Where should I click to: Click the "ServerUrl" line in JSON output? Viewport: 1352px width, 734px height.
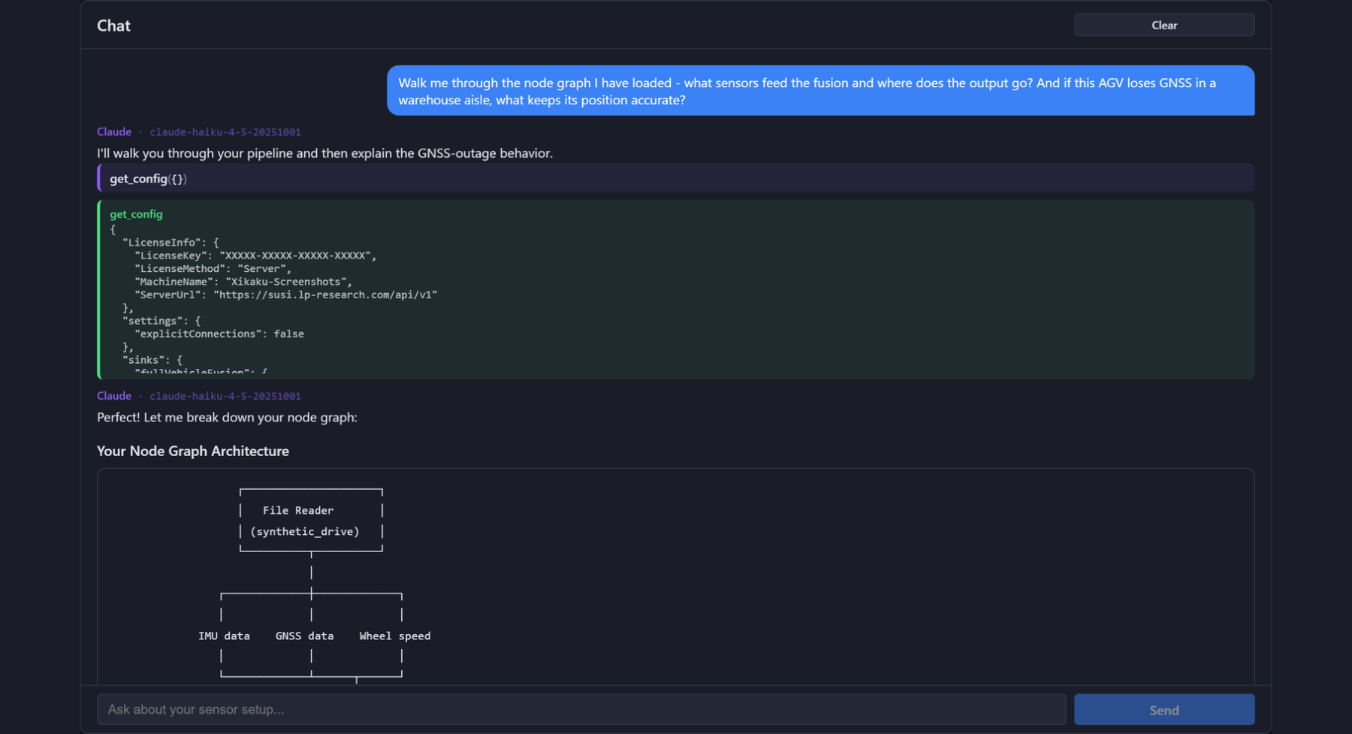pyautogui.click(x=285, y=295)
